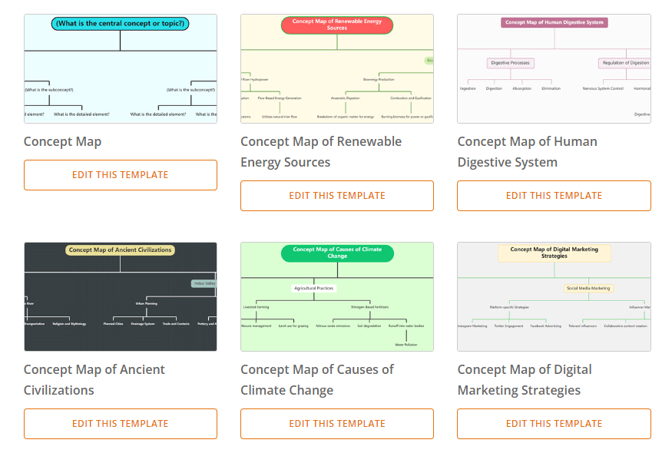Click "Concept Map of Digital Marketing Strategies" title
The image size is (672, 453).
525,379
